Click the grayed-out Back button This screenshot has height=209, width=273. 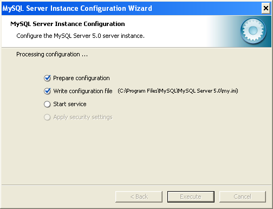[x=139, y=197]
